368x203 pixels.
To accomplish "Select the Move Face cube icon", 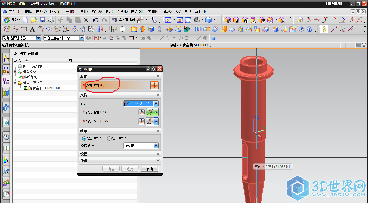I will (x=228, y=20).
